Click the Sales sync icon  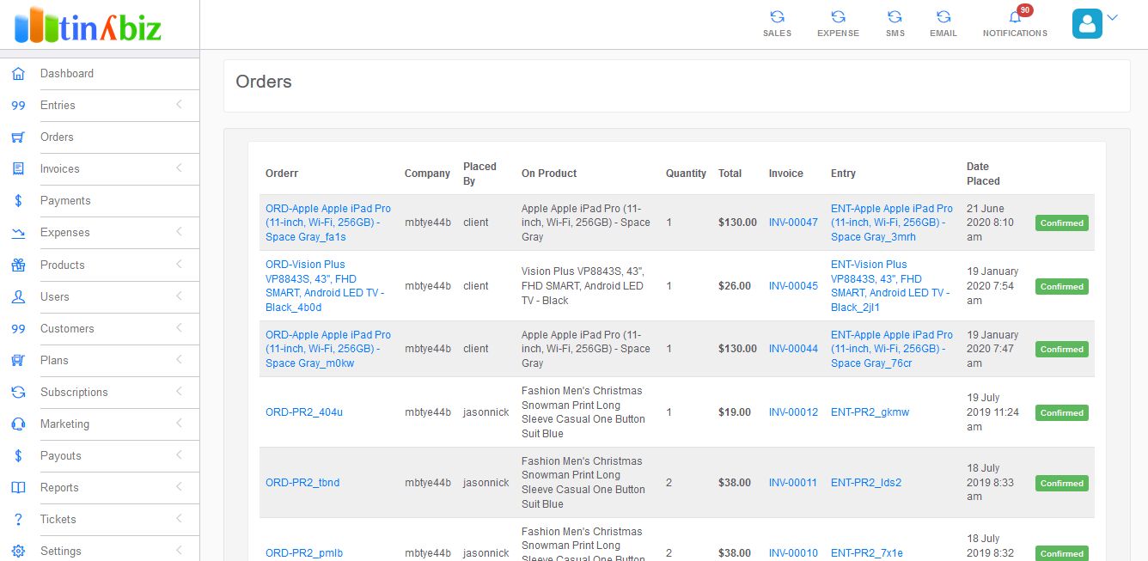[777, 17]
